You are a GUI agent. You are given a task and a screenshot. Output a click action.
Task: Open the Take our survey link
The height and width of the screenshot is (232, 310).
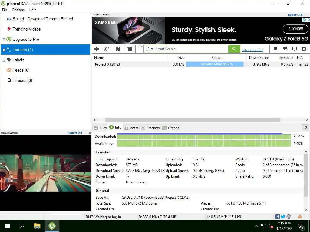[252, 50]
